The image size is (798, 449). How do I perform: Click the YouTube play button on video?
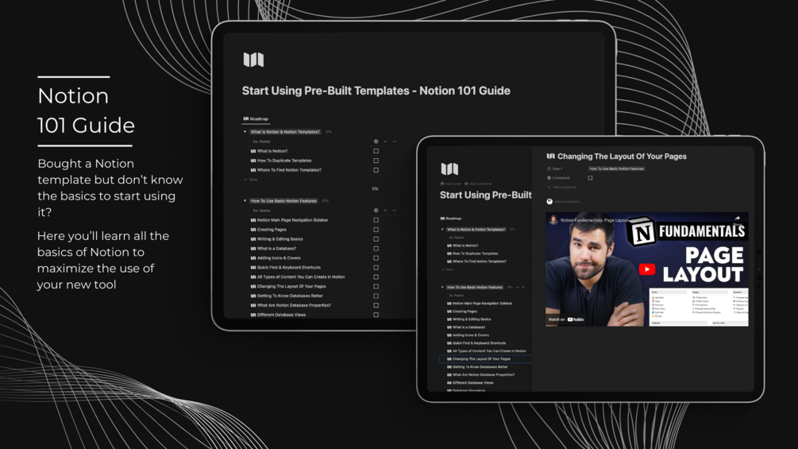pos(647,269)
